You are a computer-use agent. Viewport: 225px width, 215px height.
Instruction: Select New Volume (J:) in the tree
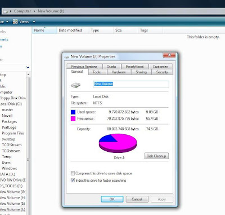point(13,209)
